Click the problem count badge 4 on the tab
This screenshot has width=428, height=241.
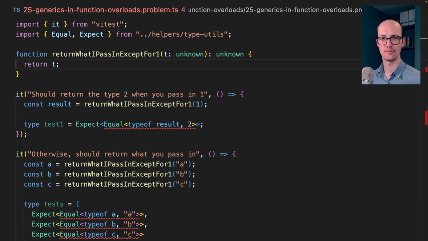coord(183,9)
